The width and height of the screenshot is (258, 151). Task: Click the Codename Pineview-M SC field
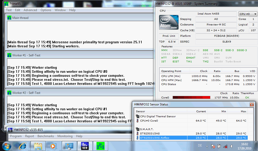point(216,25)
